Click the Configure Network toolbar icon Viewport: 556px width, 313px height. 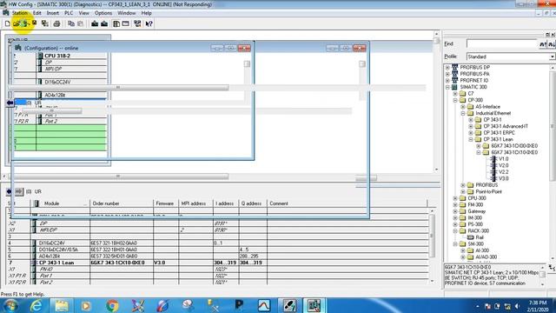pyautogui.click(x=137, y=23)
